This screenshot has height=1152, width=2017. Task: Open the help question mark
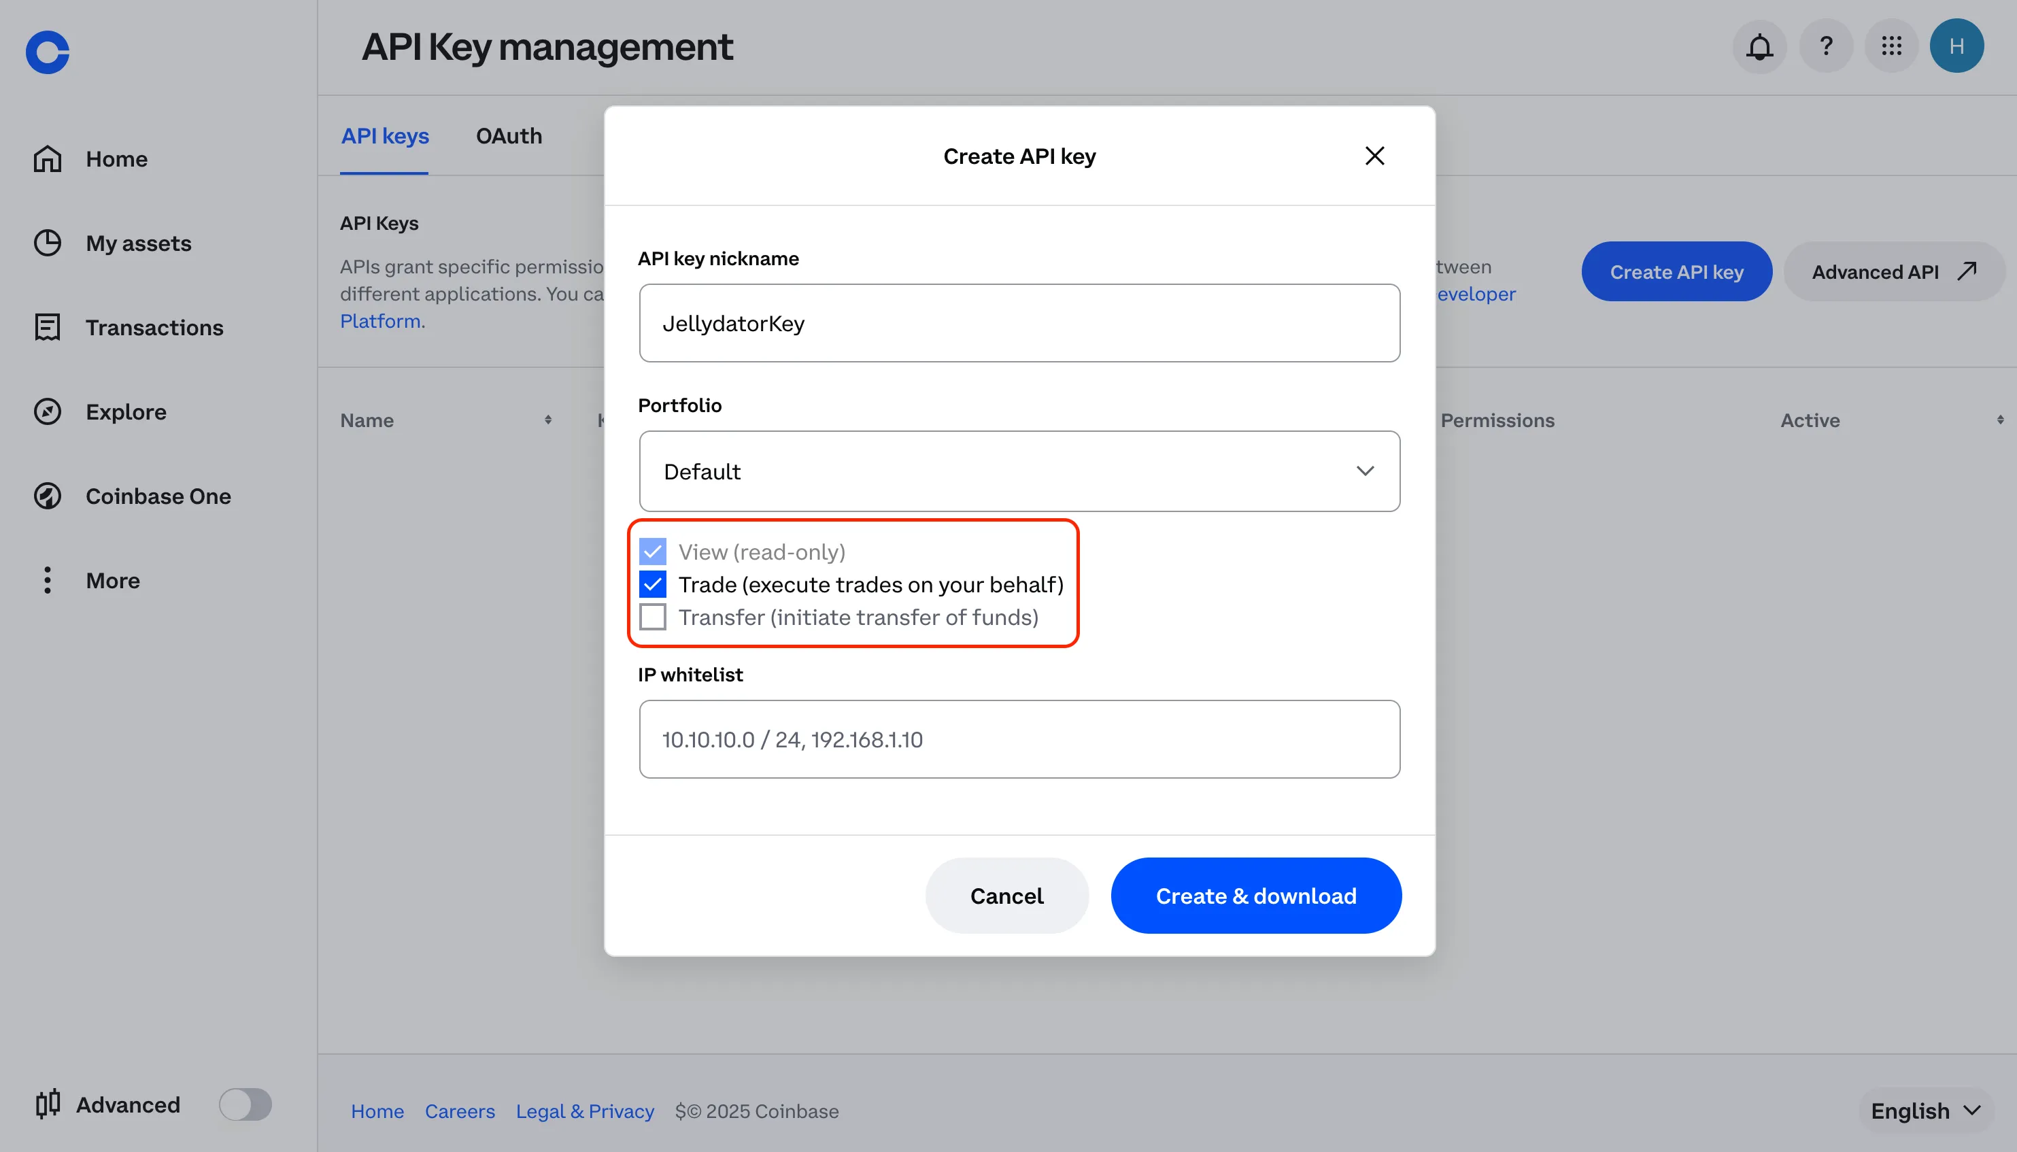point(1826,46)
